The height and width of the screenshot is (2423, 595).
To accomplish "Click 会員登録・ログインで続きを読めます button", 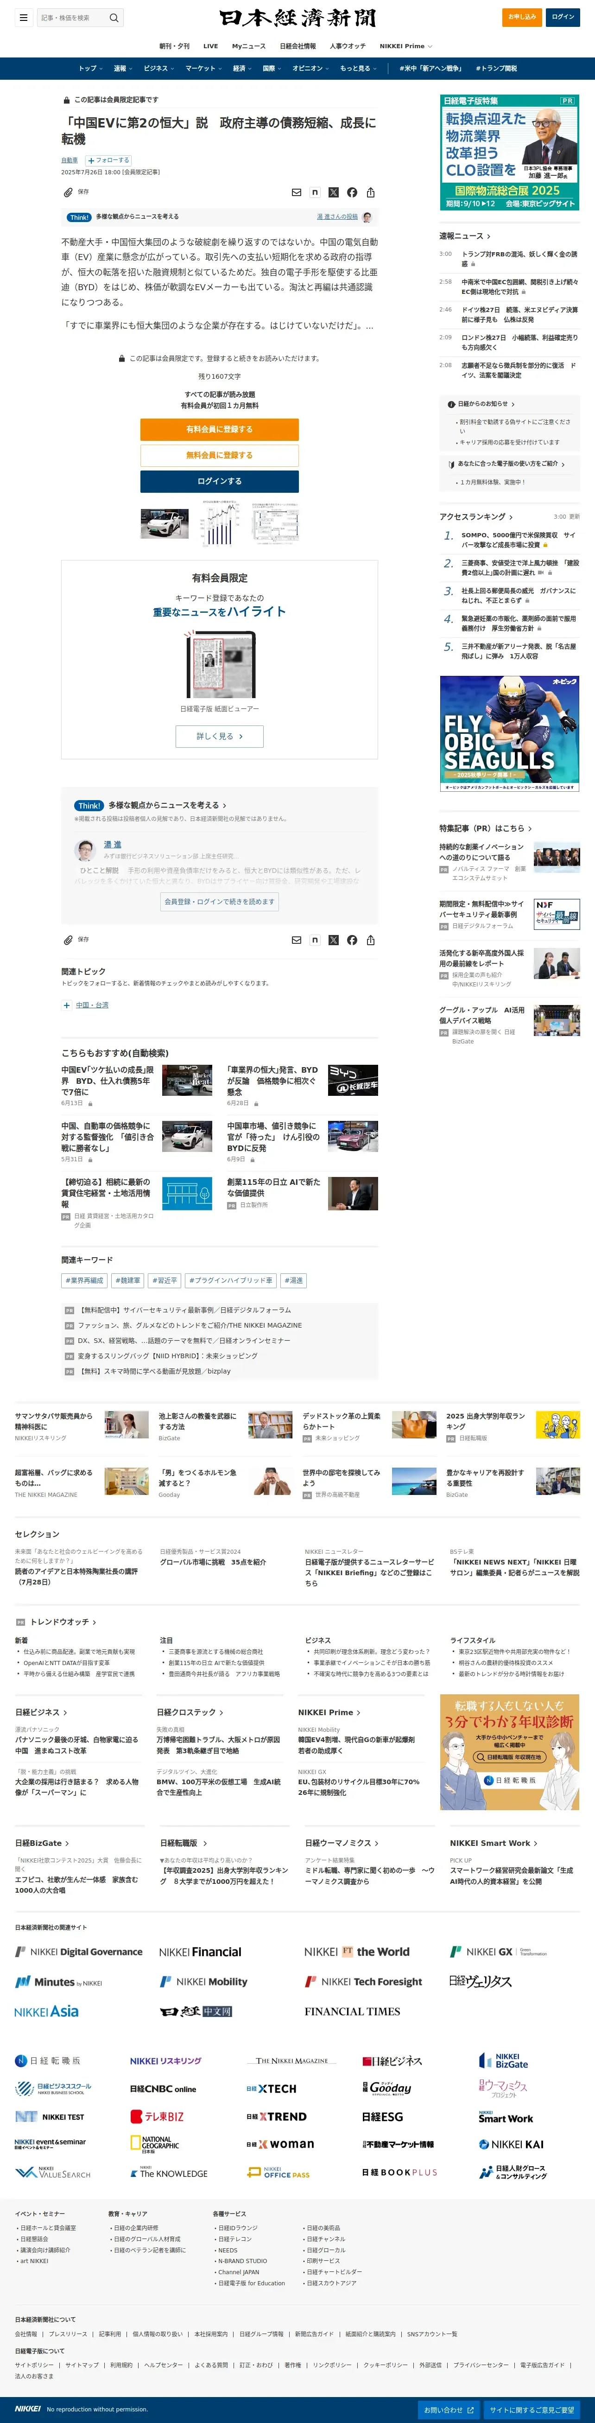I will point(219,901).
